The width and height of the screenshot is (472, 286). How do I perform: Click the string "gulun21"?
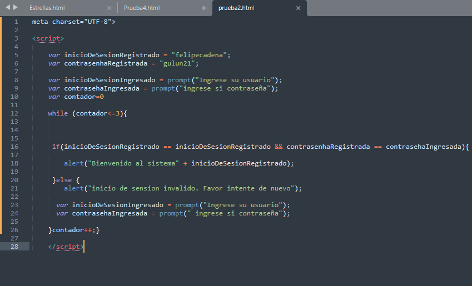coord(177,63)
